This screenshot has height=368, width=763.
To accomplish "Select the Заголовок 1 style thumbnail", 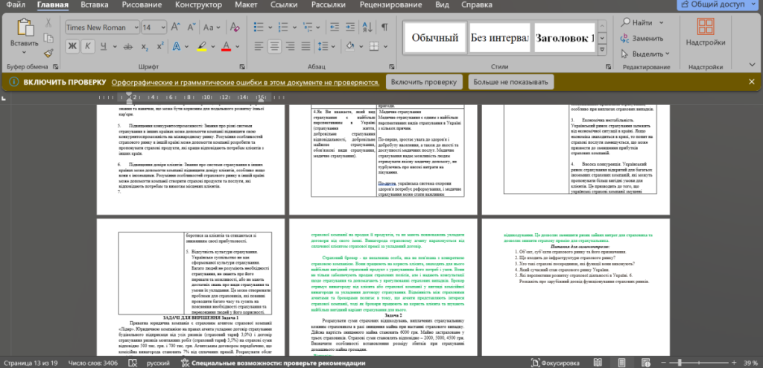I will pos(563,37).
